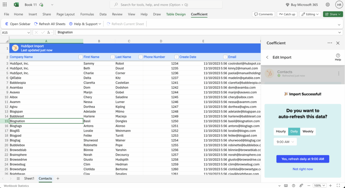Toggle full screen view icon
Image resolution: width=345 pixels, height=188 pixels.
338,186
